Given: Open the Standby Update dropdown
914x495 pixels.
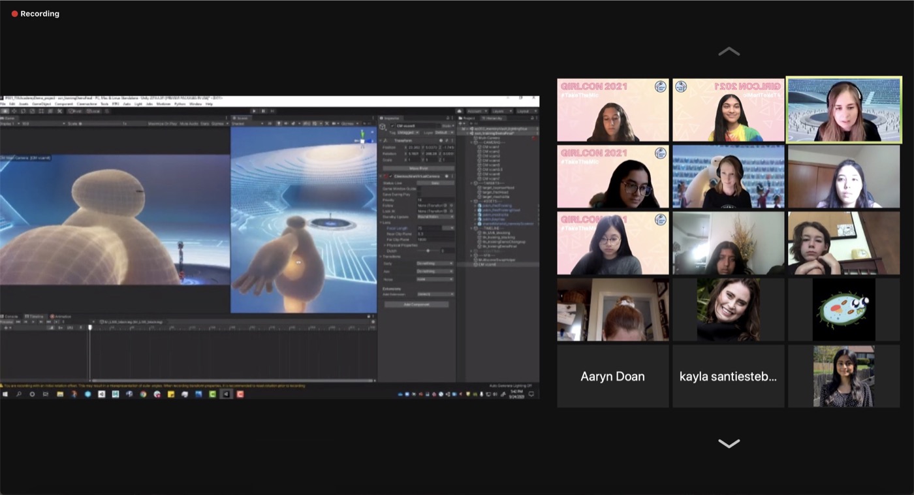Looking at the screenshot, I should 435,217.
